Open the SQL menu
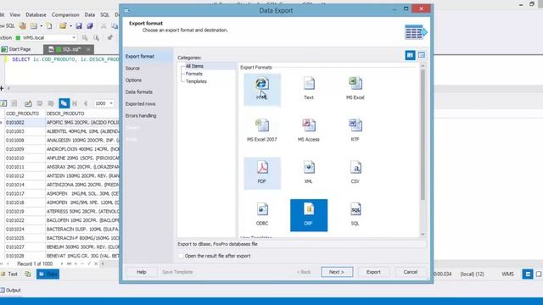The width and height of the screenshot is (543, 305). click(104, 15)
